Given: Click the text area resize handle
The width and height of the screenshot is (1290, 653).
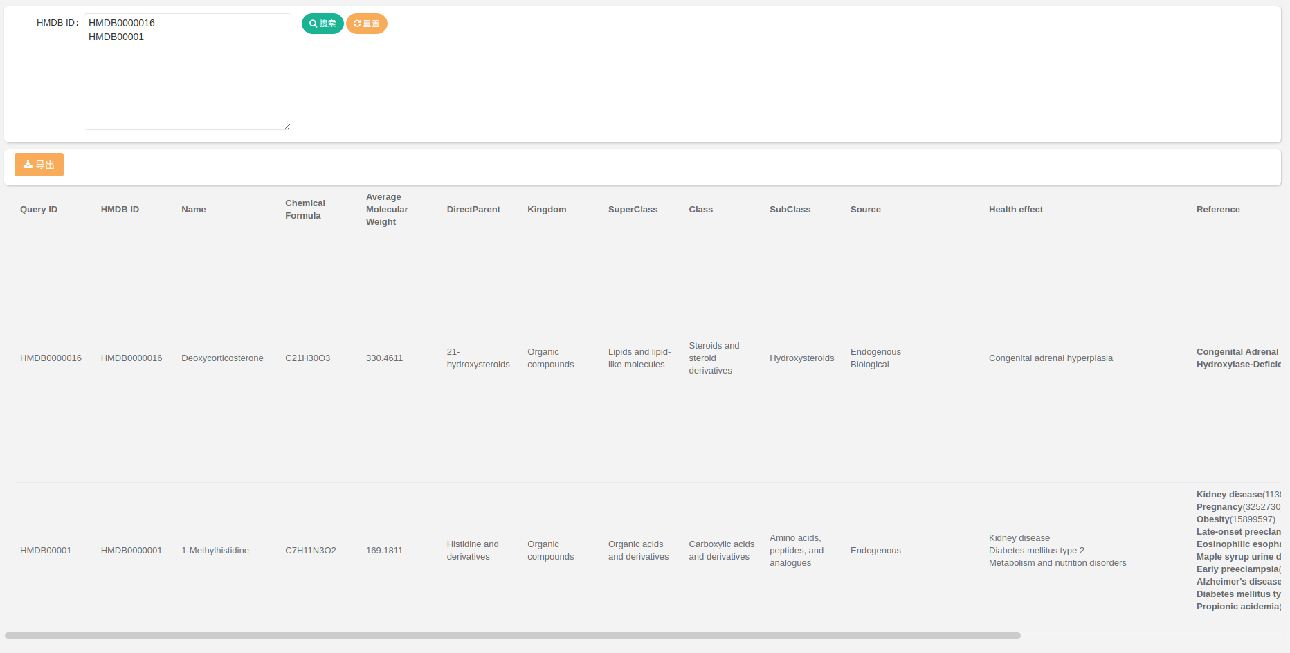Looking at the screenshot, I should pyautogui.click(x=287, y=126).
